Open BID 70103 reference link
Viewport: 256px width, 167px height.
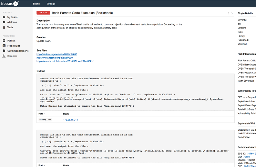coord(247,157)
